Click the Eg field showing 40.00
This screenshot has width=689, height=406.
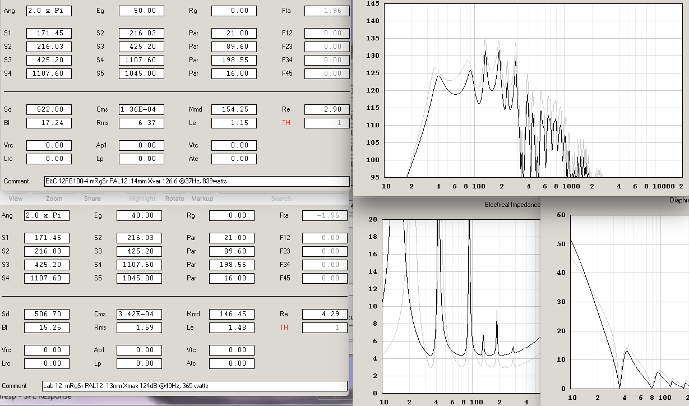tap(139, 215)
